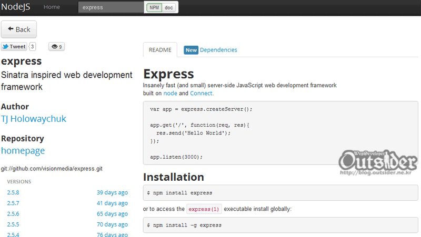Click the express(1) inline code
Screen dimensions: 421x237
tap(204, 209)
